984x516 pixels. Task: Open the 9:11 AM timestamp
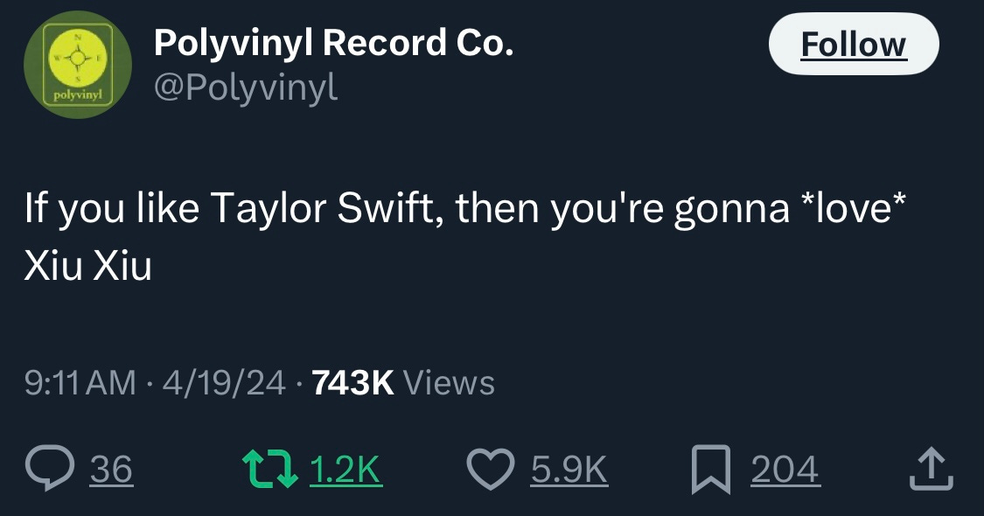click(x=80, y=383)
